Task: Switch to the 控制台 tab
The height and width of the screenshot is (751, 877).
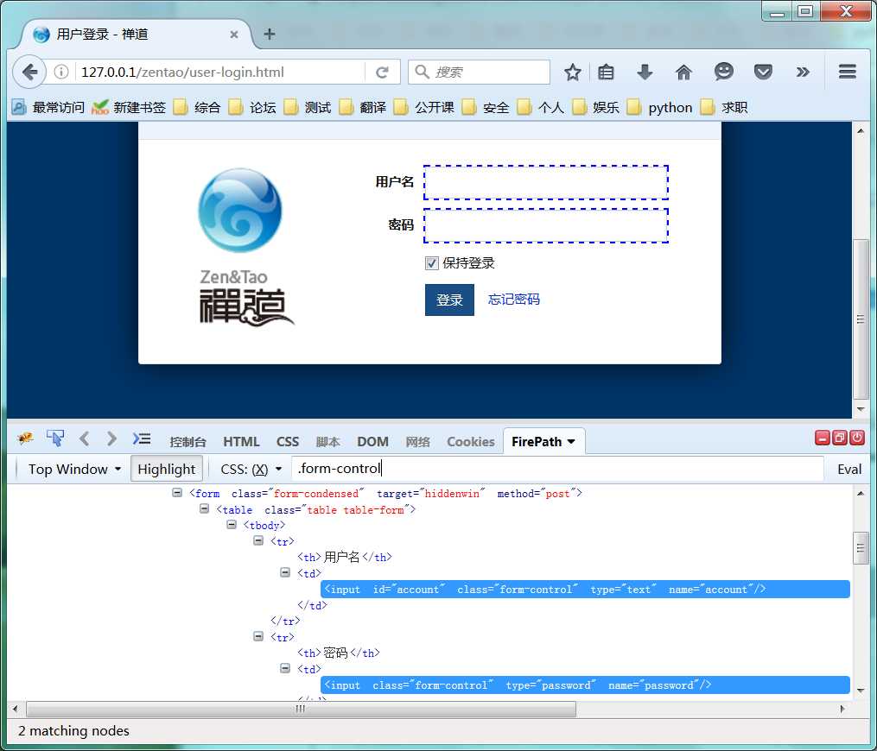Action: tap(188, 441)
